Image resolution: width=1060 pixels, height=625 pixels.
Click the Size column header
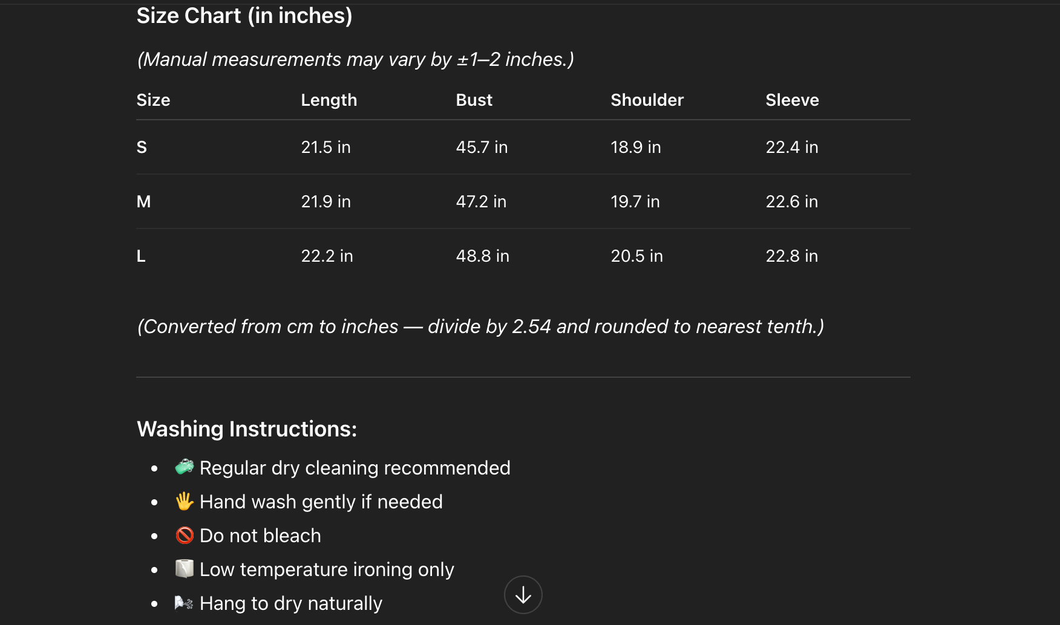click(153, 100)
